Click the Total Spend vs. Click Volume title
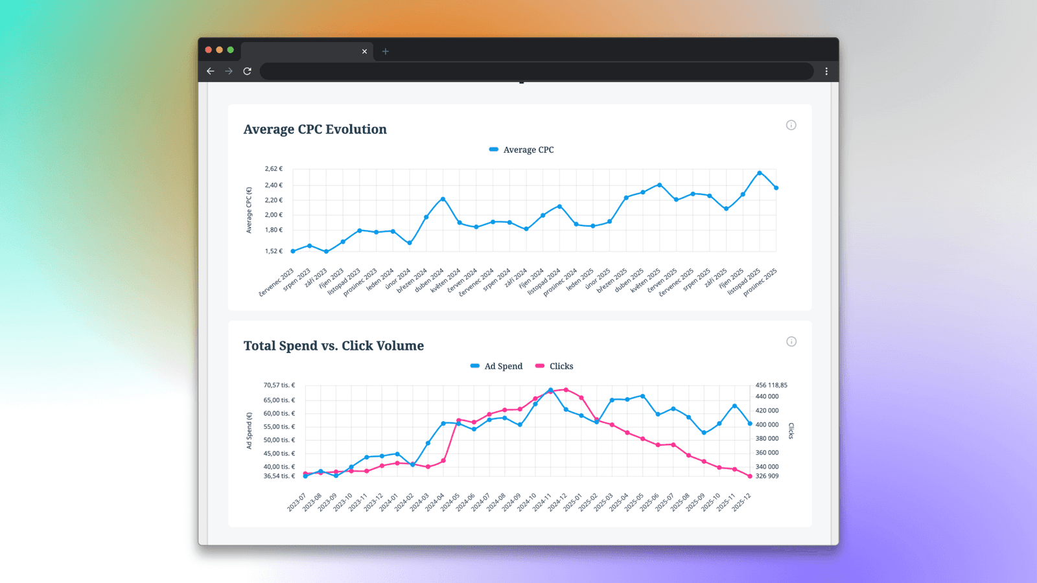 [333, 345]
